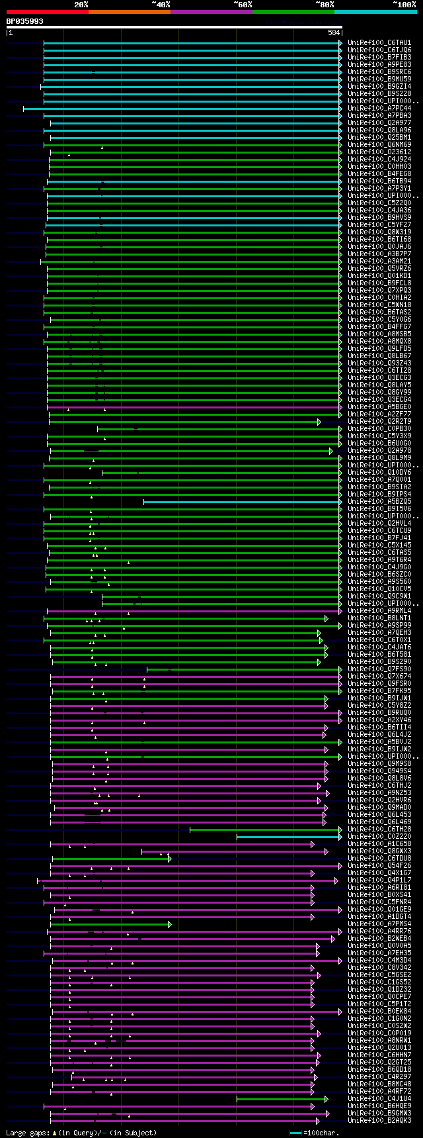Select hit label UniRef100_Q2A978
Viewport: 423px width, 1138px height.
(379, 451)
